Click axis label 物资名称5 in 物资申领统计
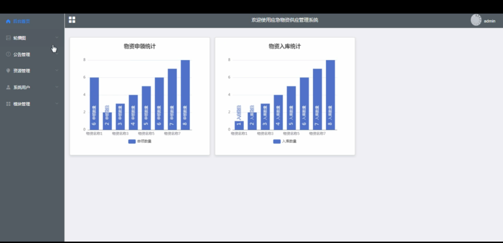503x243 pixels. pos(146,133)
